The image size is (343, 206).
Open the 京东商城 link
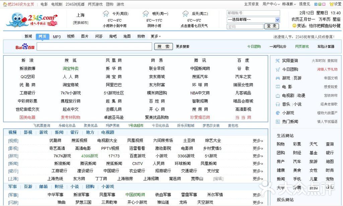tap(157, 77)
